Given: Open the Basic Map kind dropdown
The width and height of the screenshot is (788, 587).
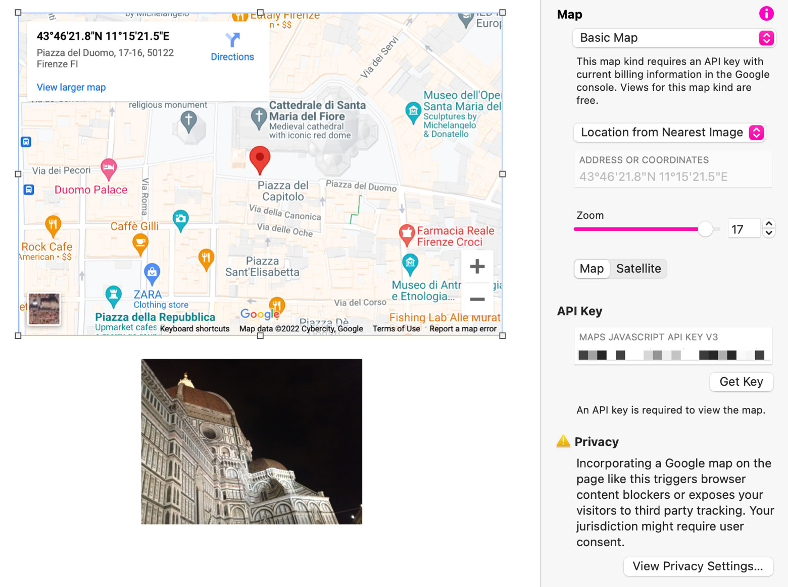Looking at the screenshot, I should (673, 38).
